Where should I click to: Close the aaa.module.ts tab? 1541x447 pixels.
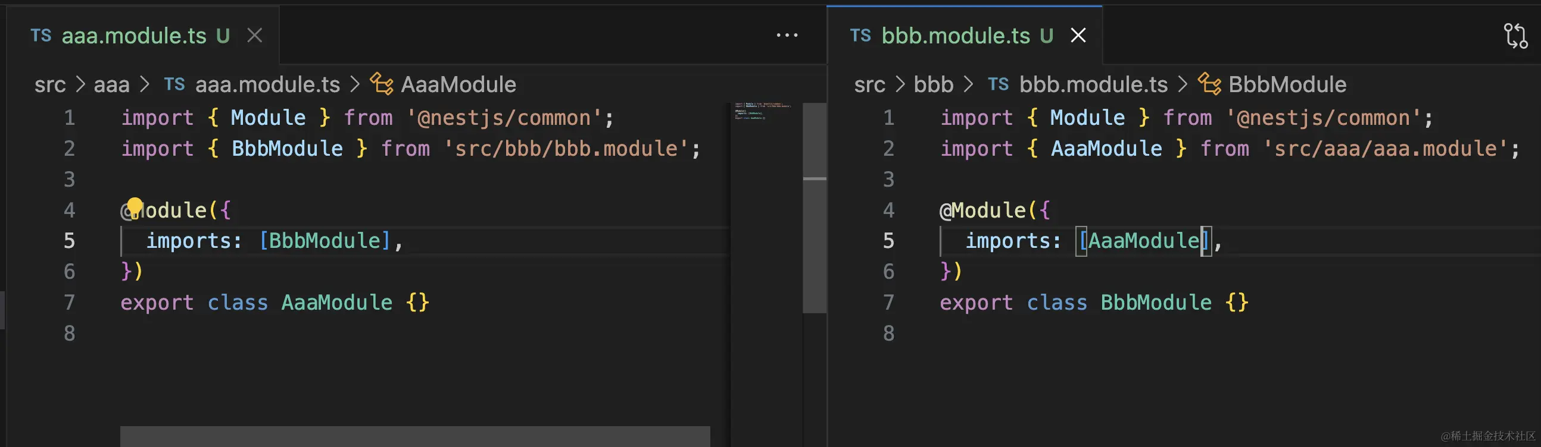(255, 36)
